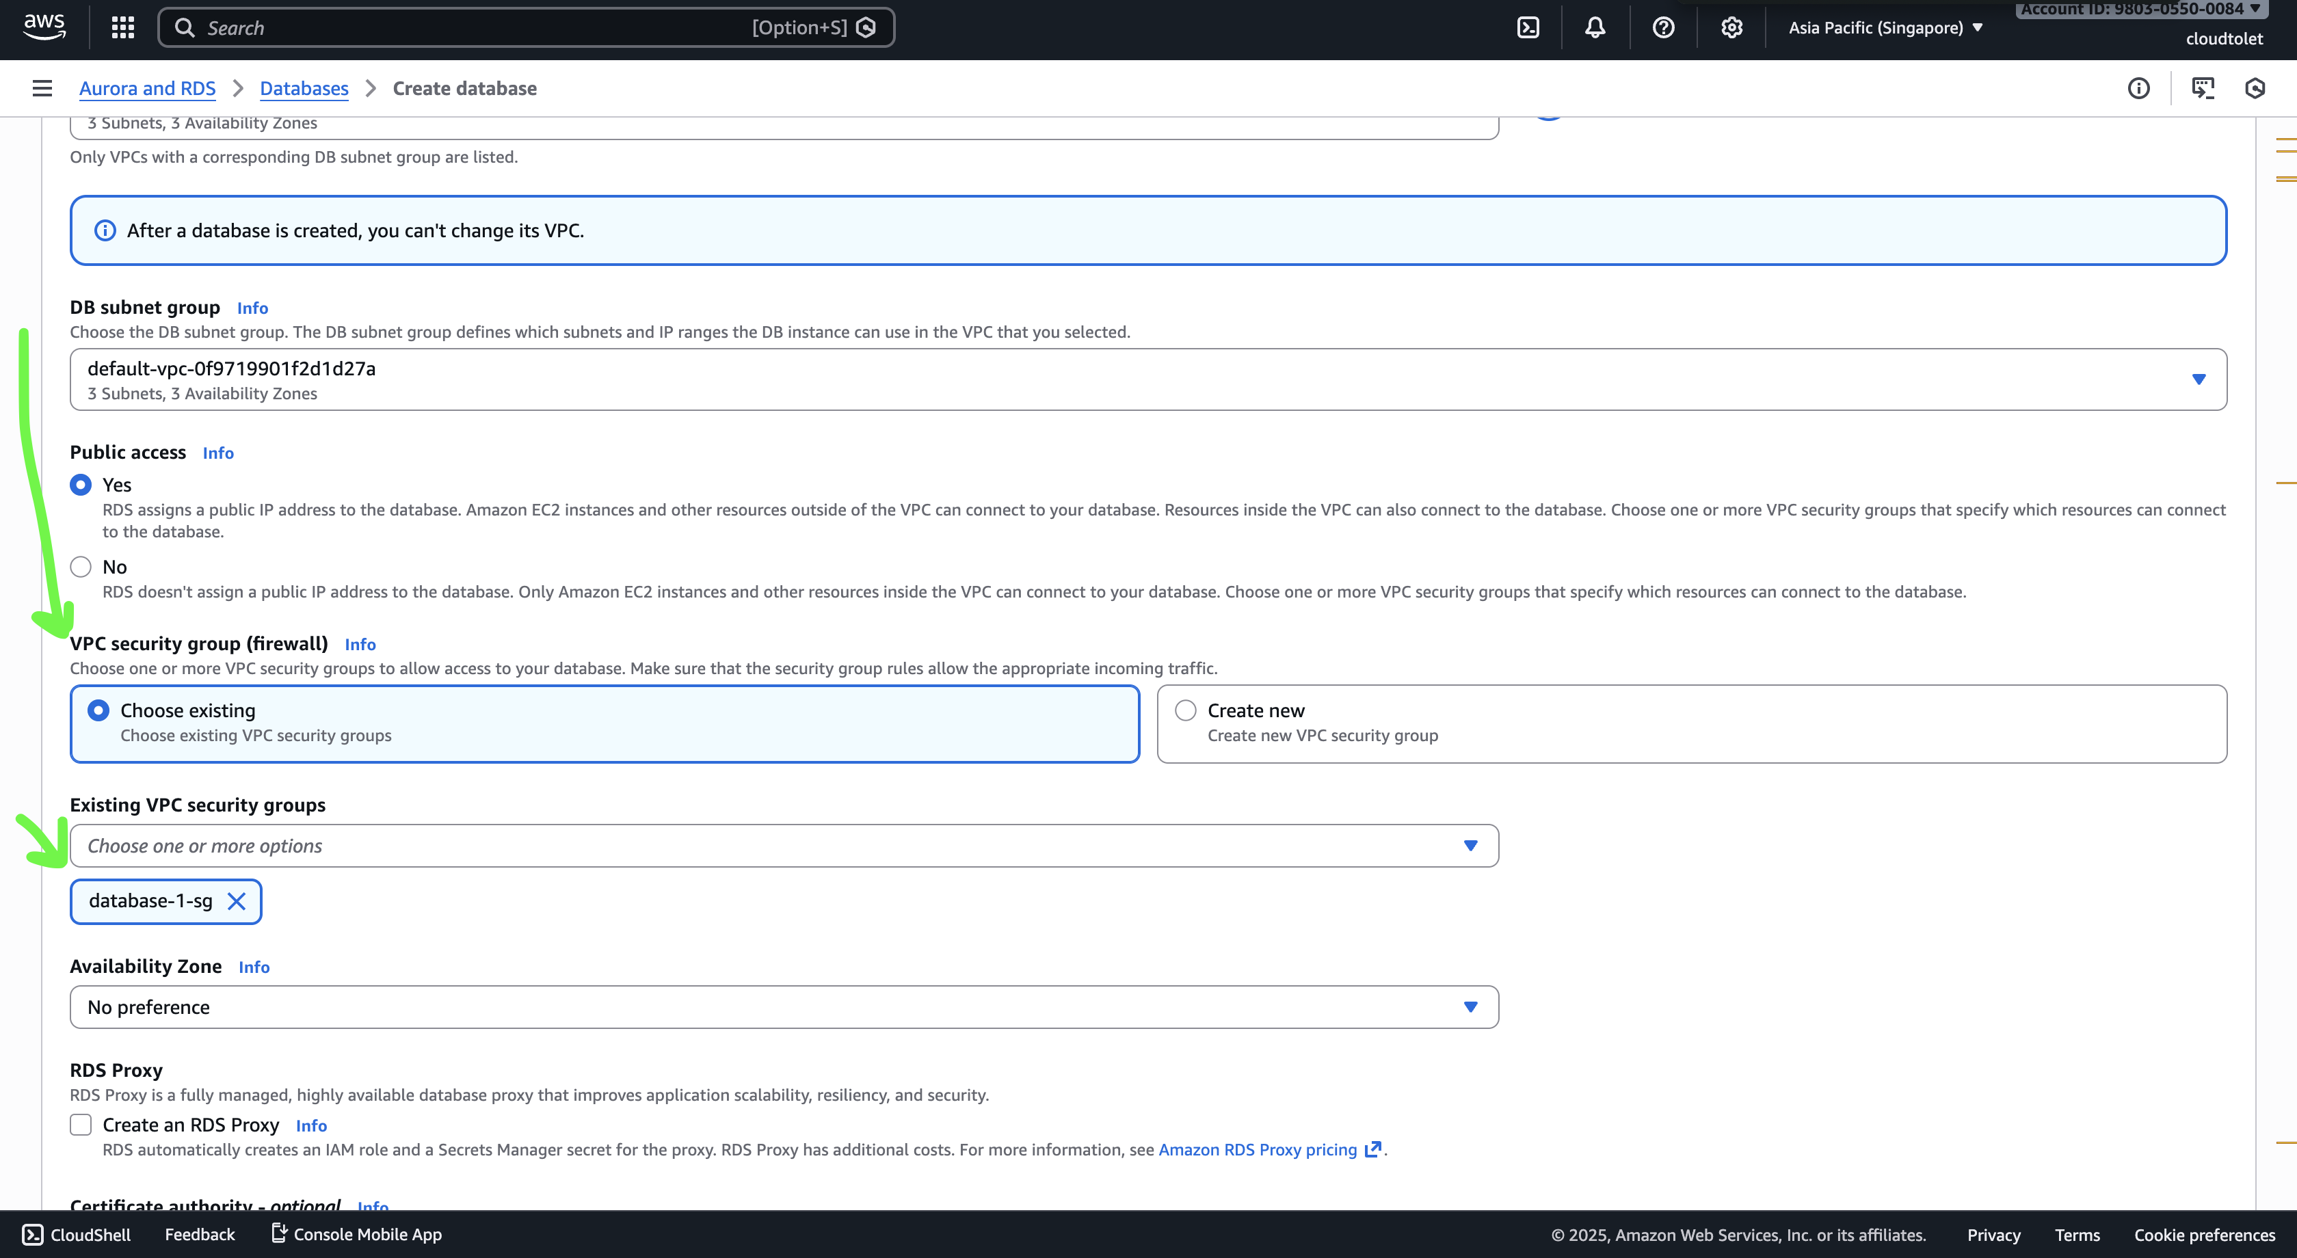Open Asia Pacific (Singapore) region menu
2297x1258 pixels.
click(1885, 27)
